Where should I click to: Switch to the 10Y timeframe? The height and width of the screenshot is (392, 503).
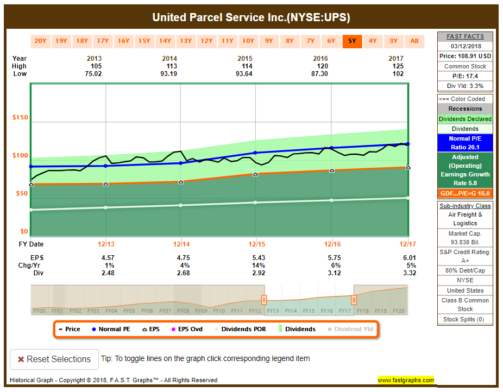(x=248, y=41)
